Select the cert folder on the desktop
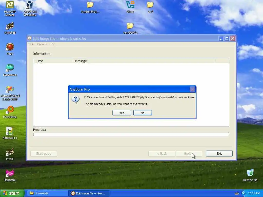Image resolution: width=263 pixels, height=197 pixels. [150, 7]
